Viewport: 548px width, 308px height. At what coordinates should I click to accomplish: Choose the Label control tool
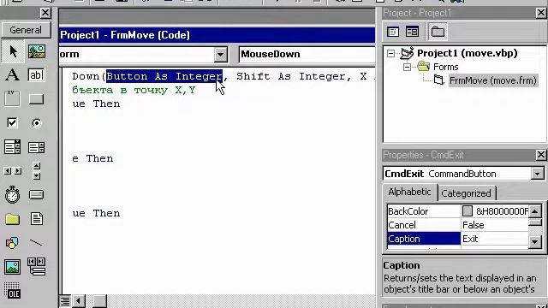point(12,75)
